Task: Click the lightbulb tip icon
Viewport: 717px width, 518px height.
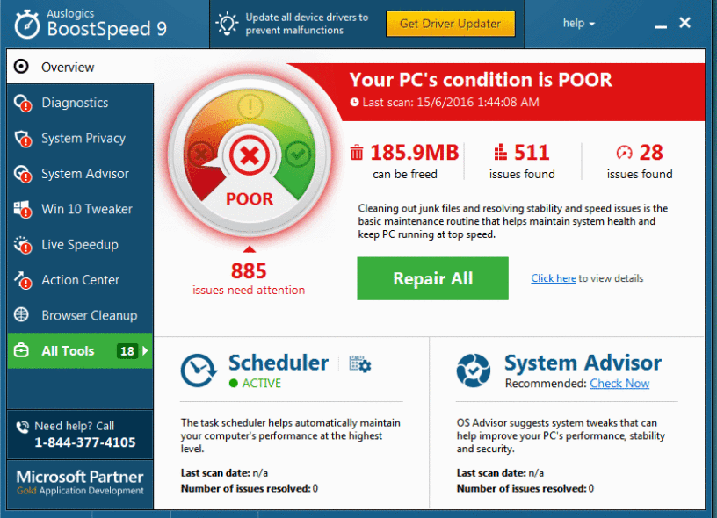Action: point(228,24)
